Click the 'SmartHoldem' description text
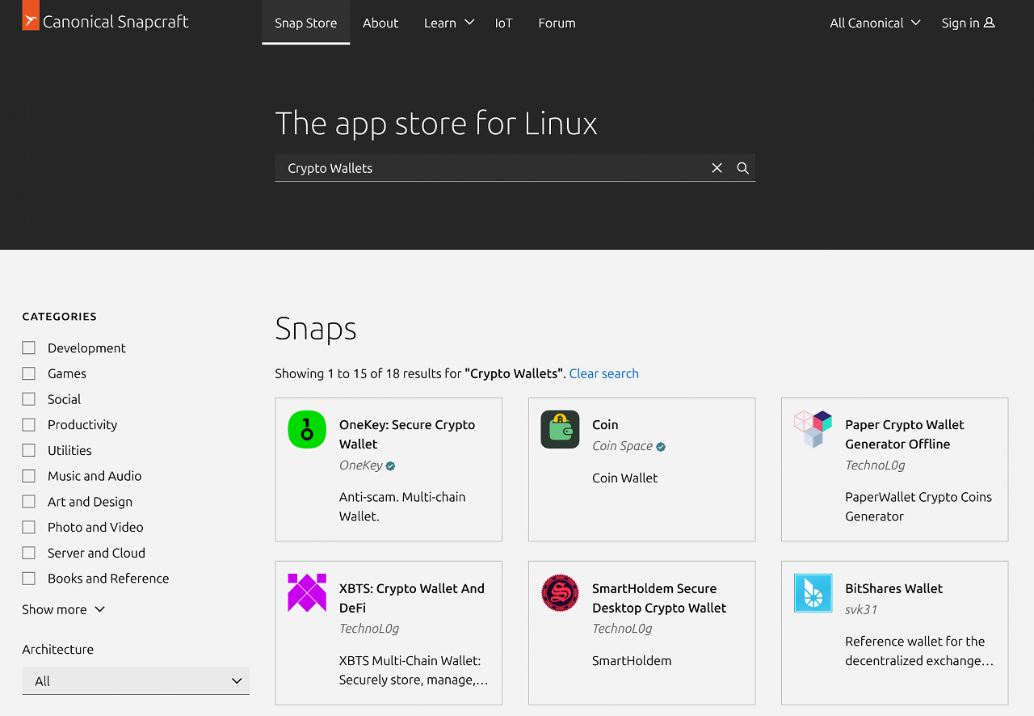 click(x=632, y=661)
